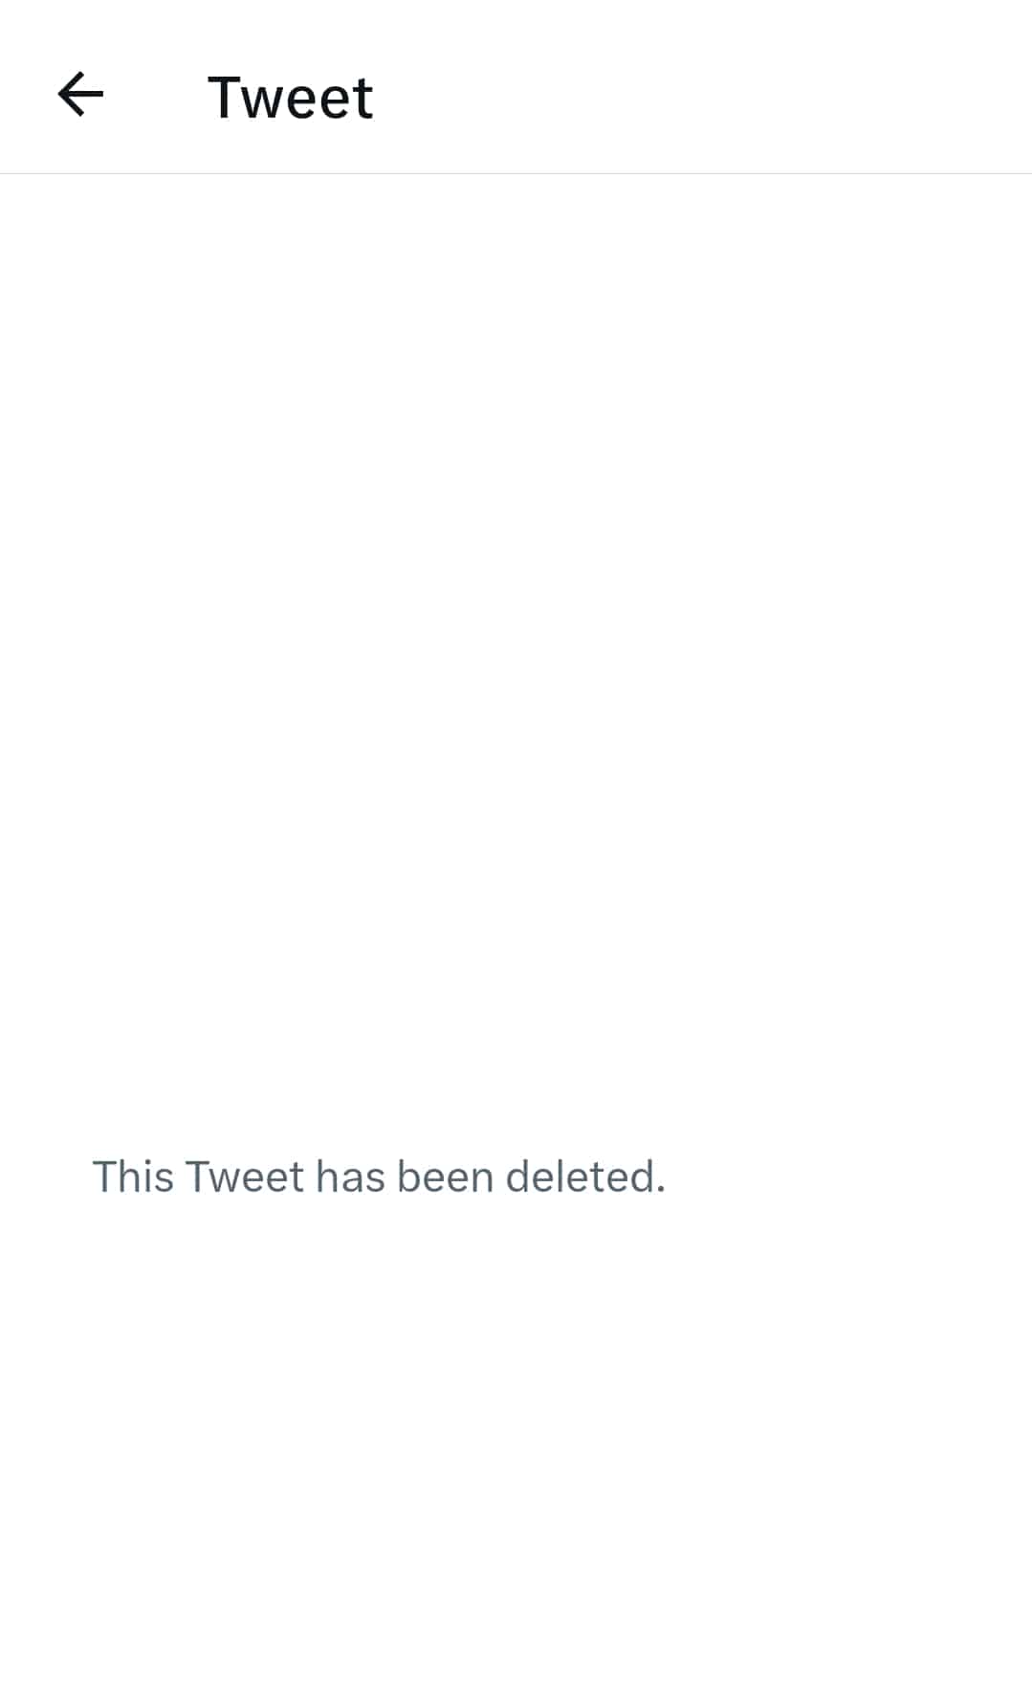Tap the header bar right of Tweet title
The image size is (1032, 1702).
pos(703,96)
